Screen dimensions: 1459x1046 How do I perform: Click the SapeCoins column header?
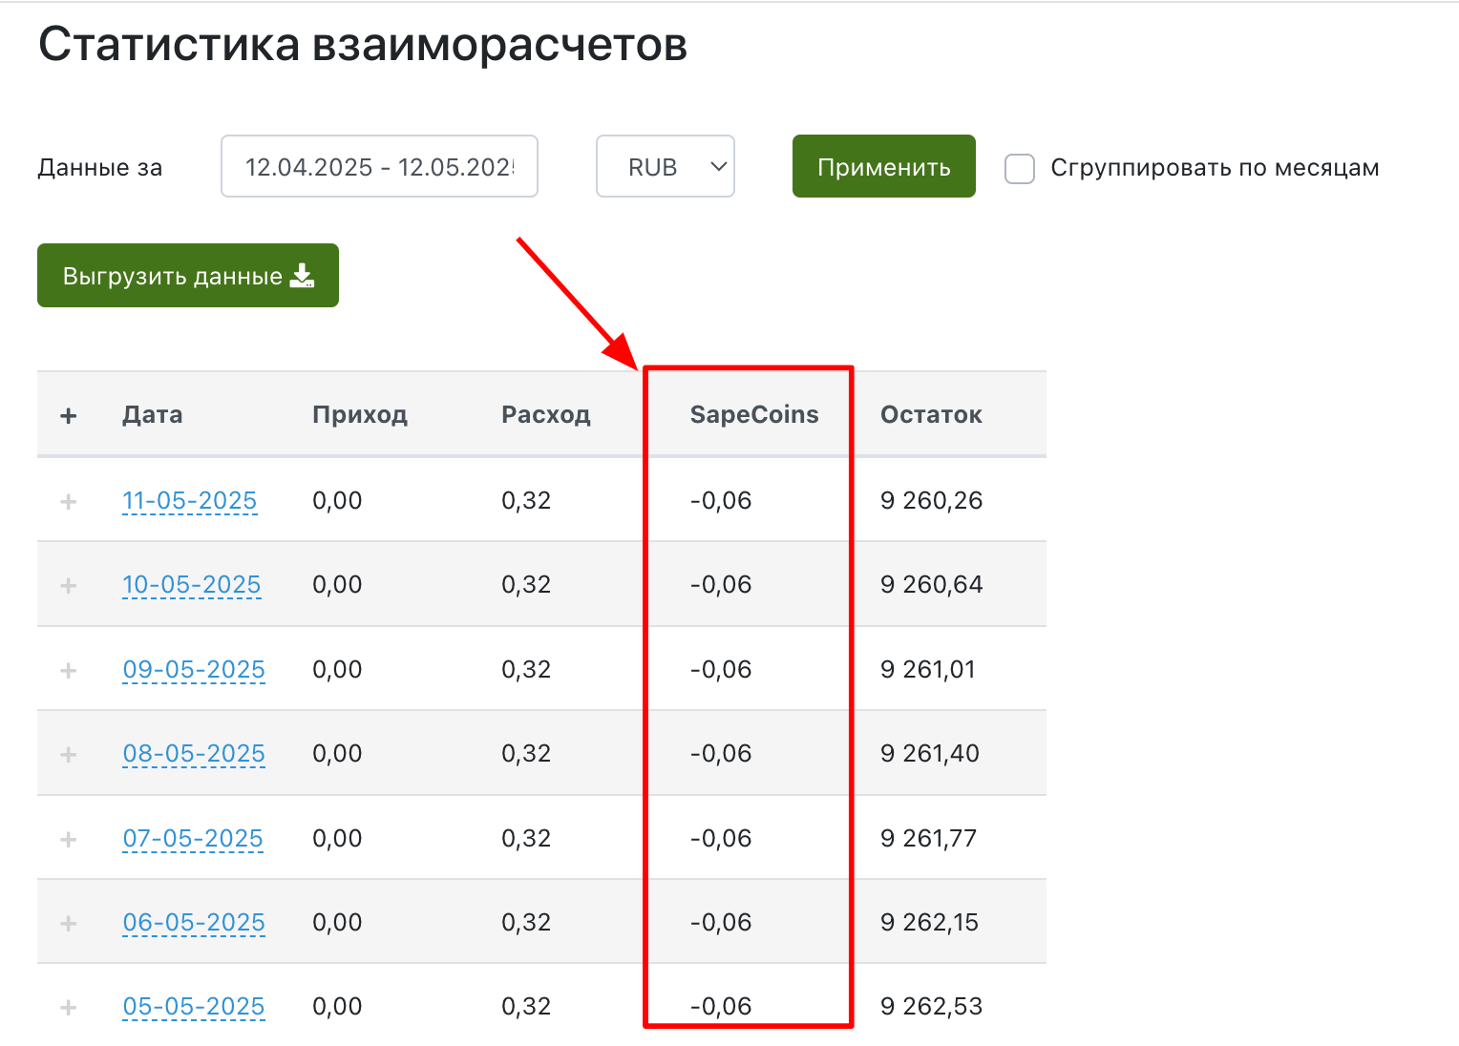[x=753, y=414]
